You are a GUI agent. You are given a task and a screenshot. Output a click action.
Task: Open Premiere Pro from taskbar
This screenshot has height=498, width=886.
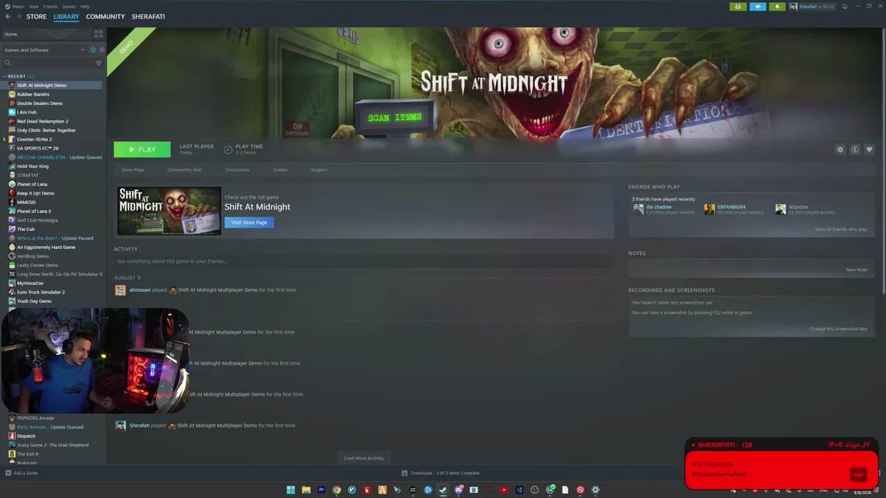321,490
